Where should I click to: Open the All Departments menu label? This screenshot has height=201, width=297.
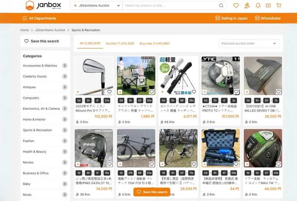(43, 18)
